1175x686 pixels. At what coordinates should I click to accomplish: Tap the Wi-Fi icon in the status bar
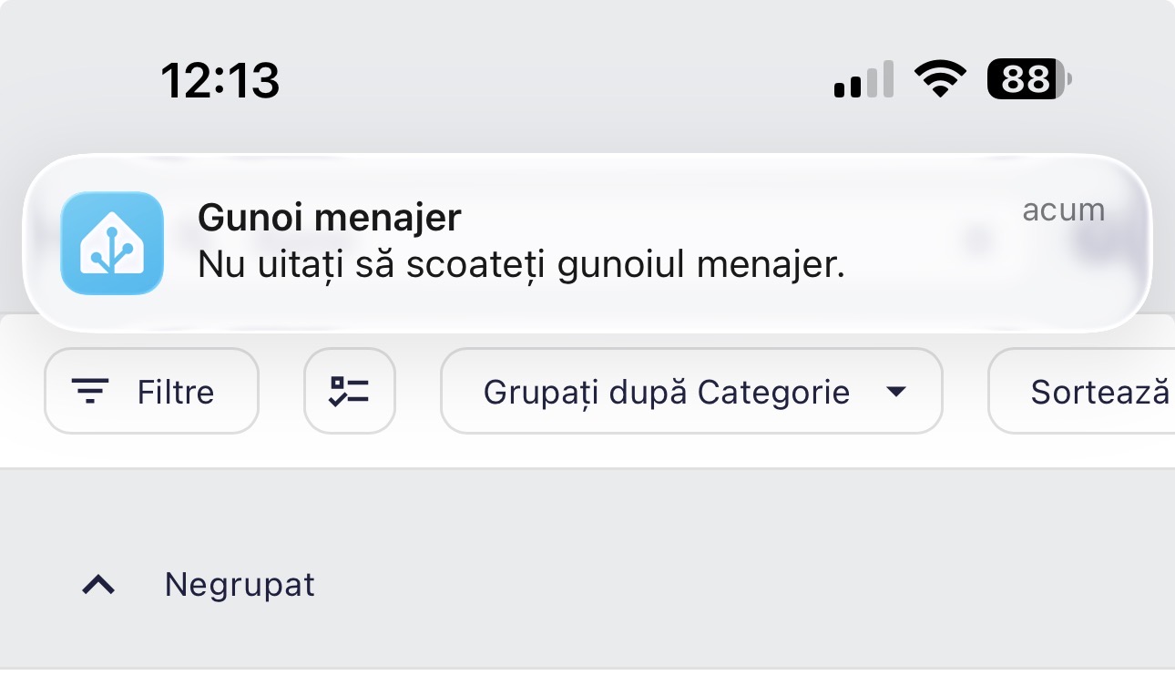[940, 77]
